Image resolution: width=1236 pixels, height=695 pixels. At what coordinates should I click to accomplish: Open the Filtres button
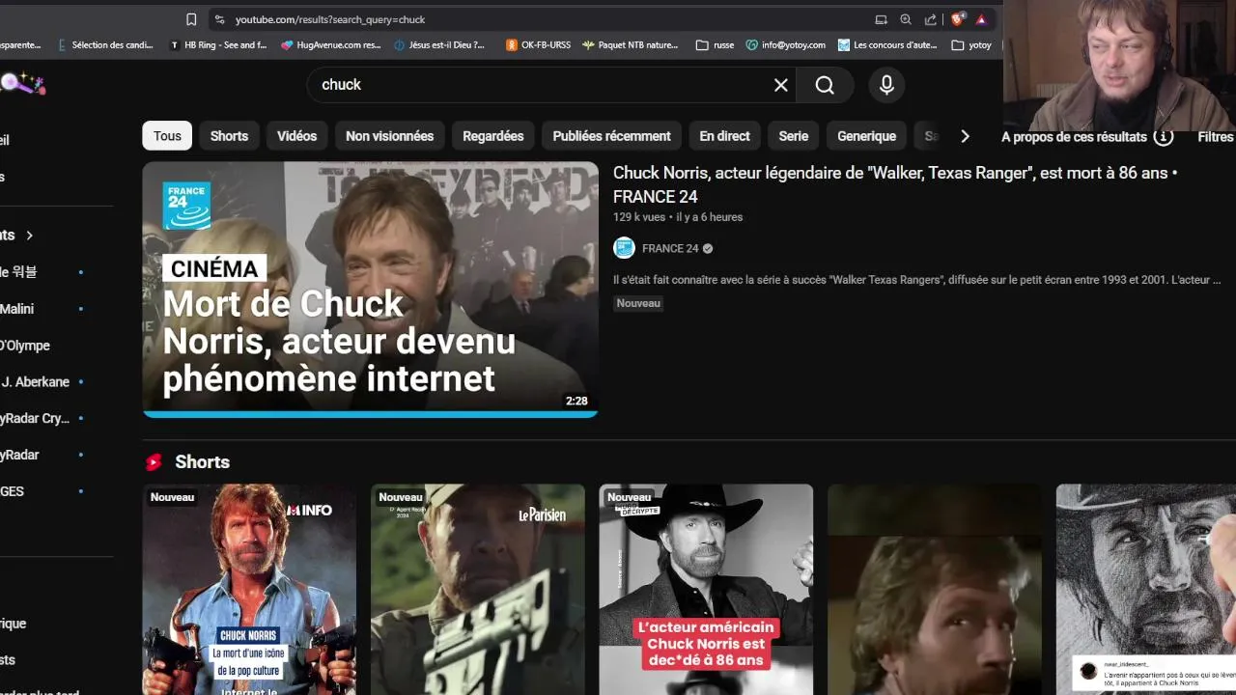click(x=1216, y=137)
